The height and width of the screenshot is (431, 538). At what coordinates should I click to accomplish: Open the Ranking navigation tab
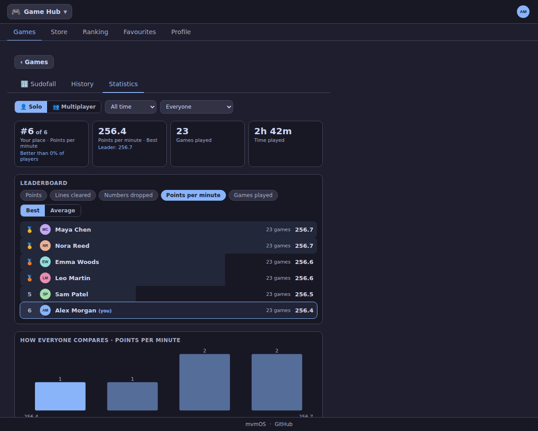click(95, 32)
